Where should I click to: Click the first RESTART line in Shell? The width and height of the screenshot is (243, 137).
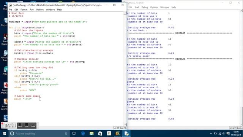click(180, 33)
